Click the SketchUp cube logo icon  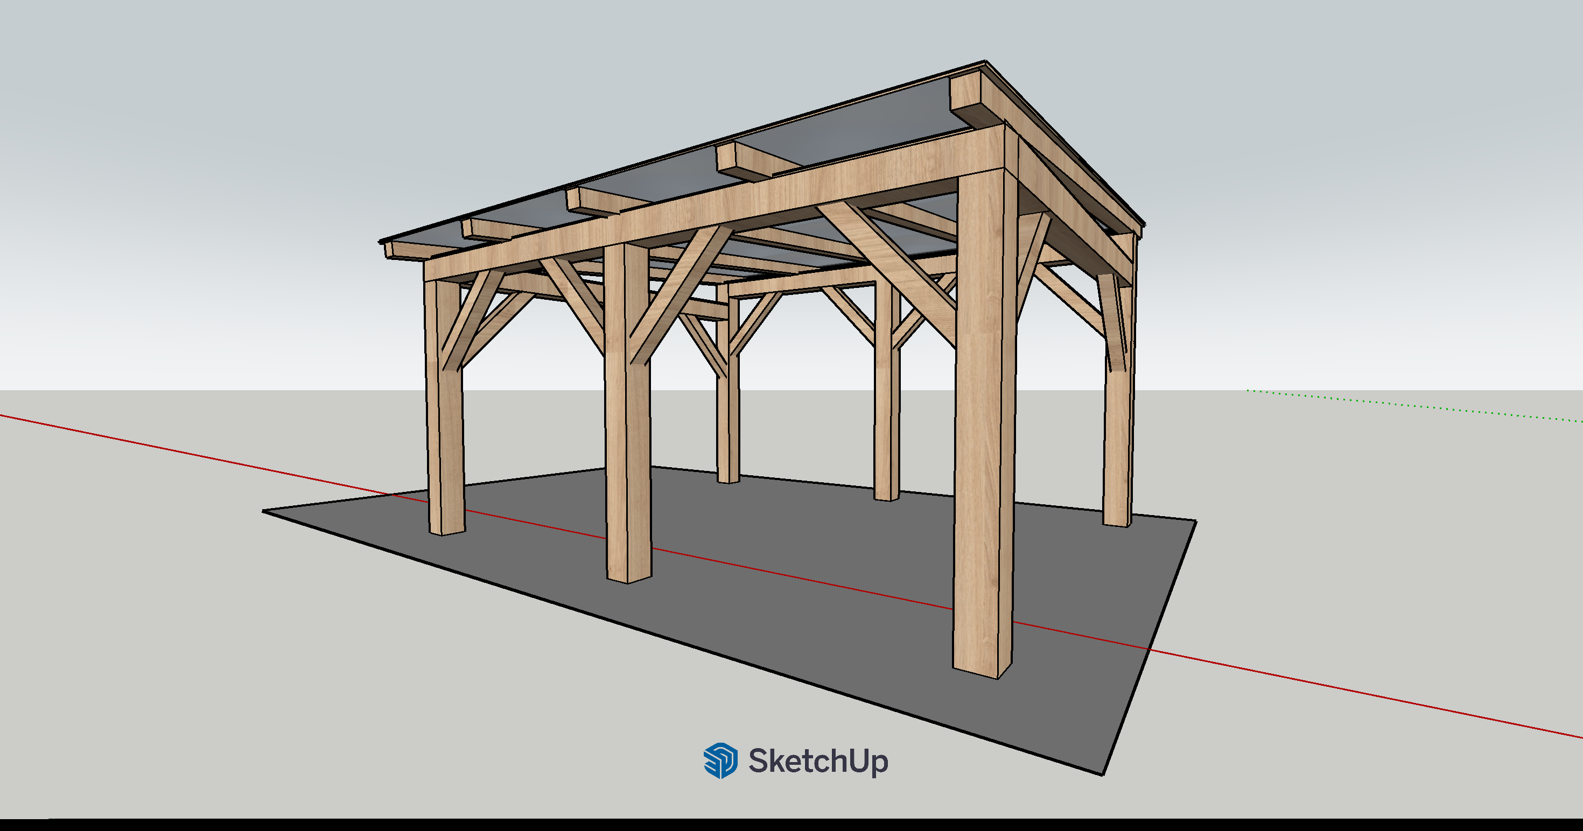720,760
